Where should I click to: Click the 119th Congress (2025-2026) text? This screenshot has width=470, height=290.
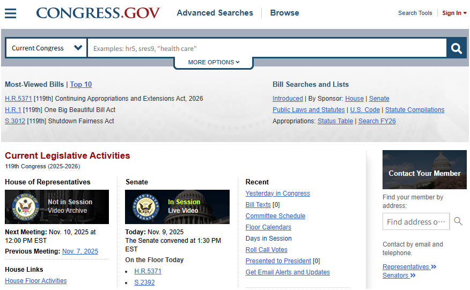point(42,166)
